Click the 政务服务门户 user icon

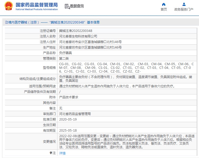(x=184, y=4)
